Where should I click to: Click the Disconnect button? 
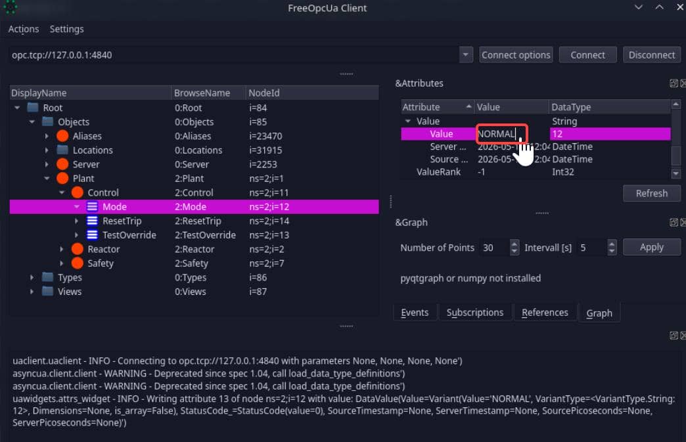click(x=651, y=55)
